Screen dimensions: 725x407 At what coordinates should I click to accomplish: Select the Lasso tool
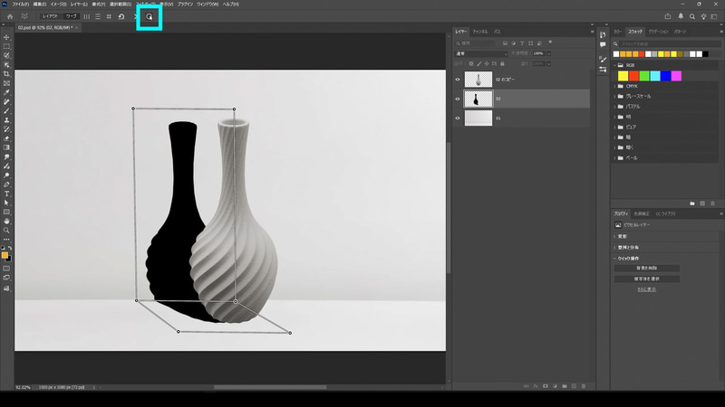click(6, 56)
